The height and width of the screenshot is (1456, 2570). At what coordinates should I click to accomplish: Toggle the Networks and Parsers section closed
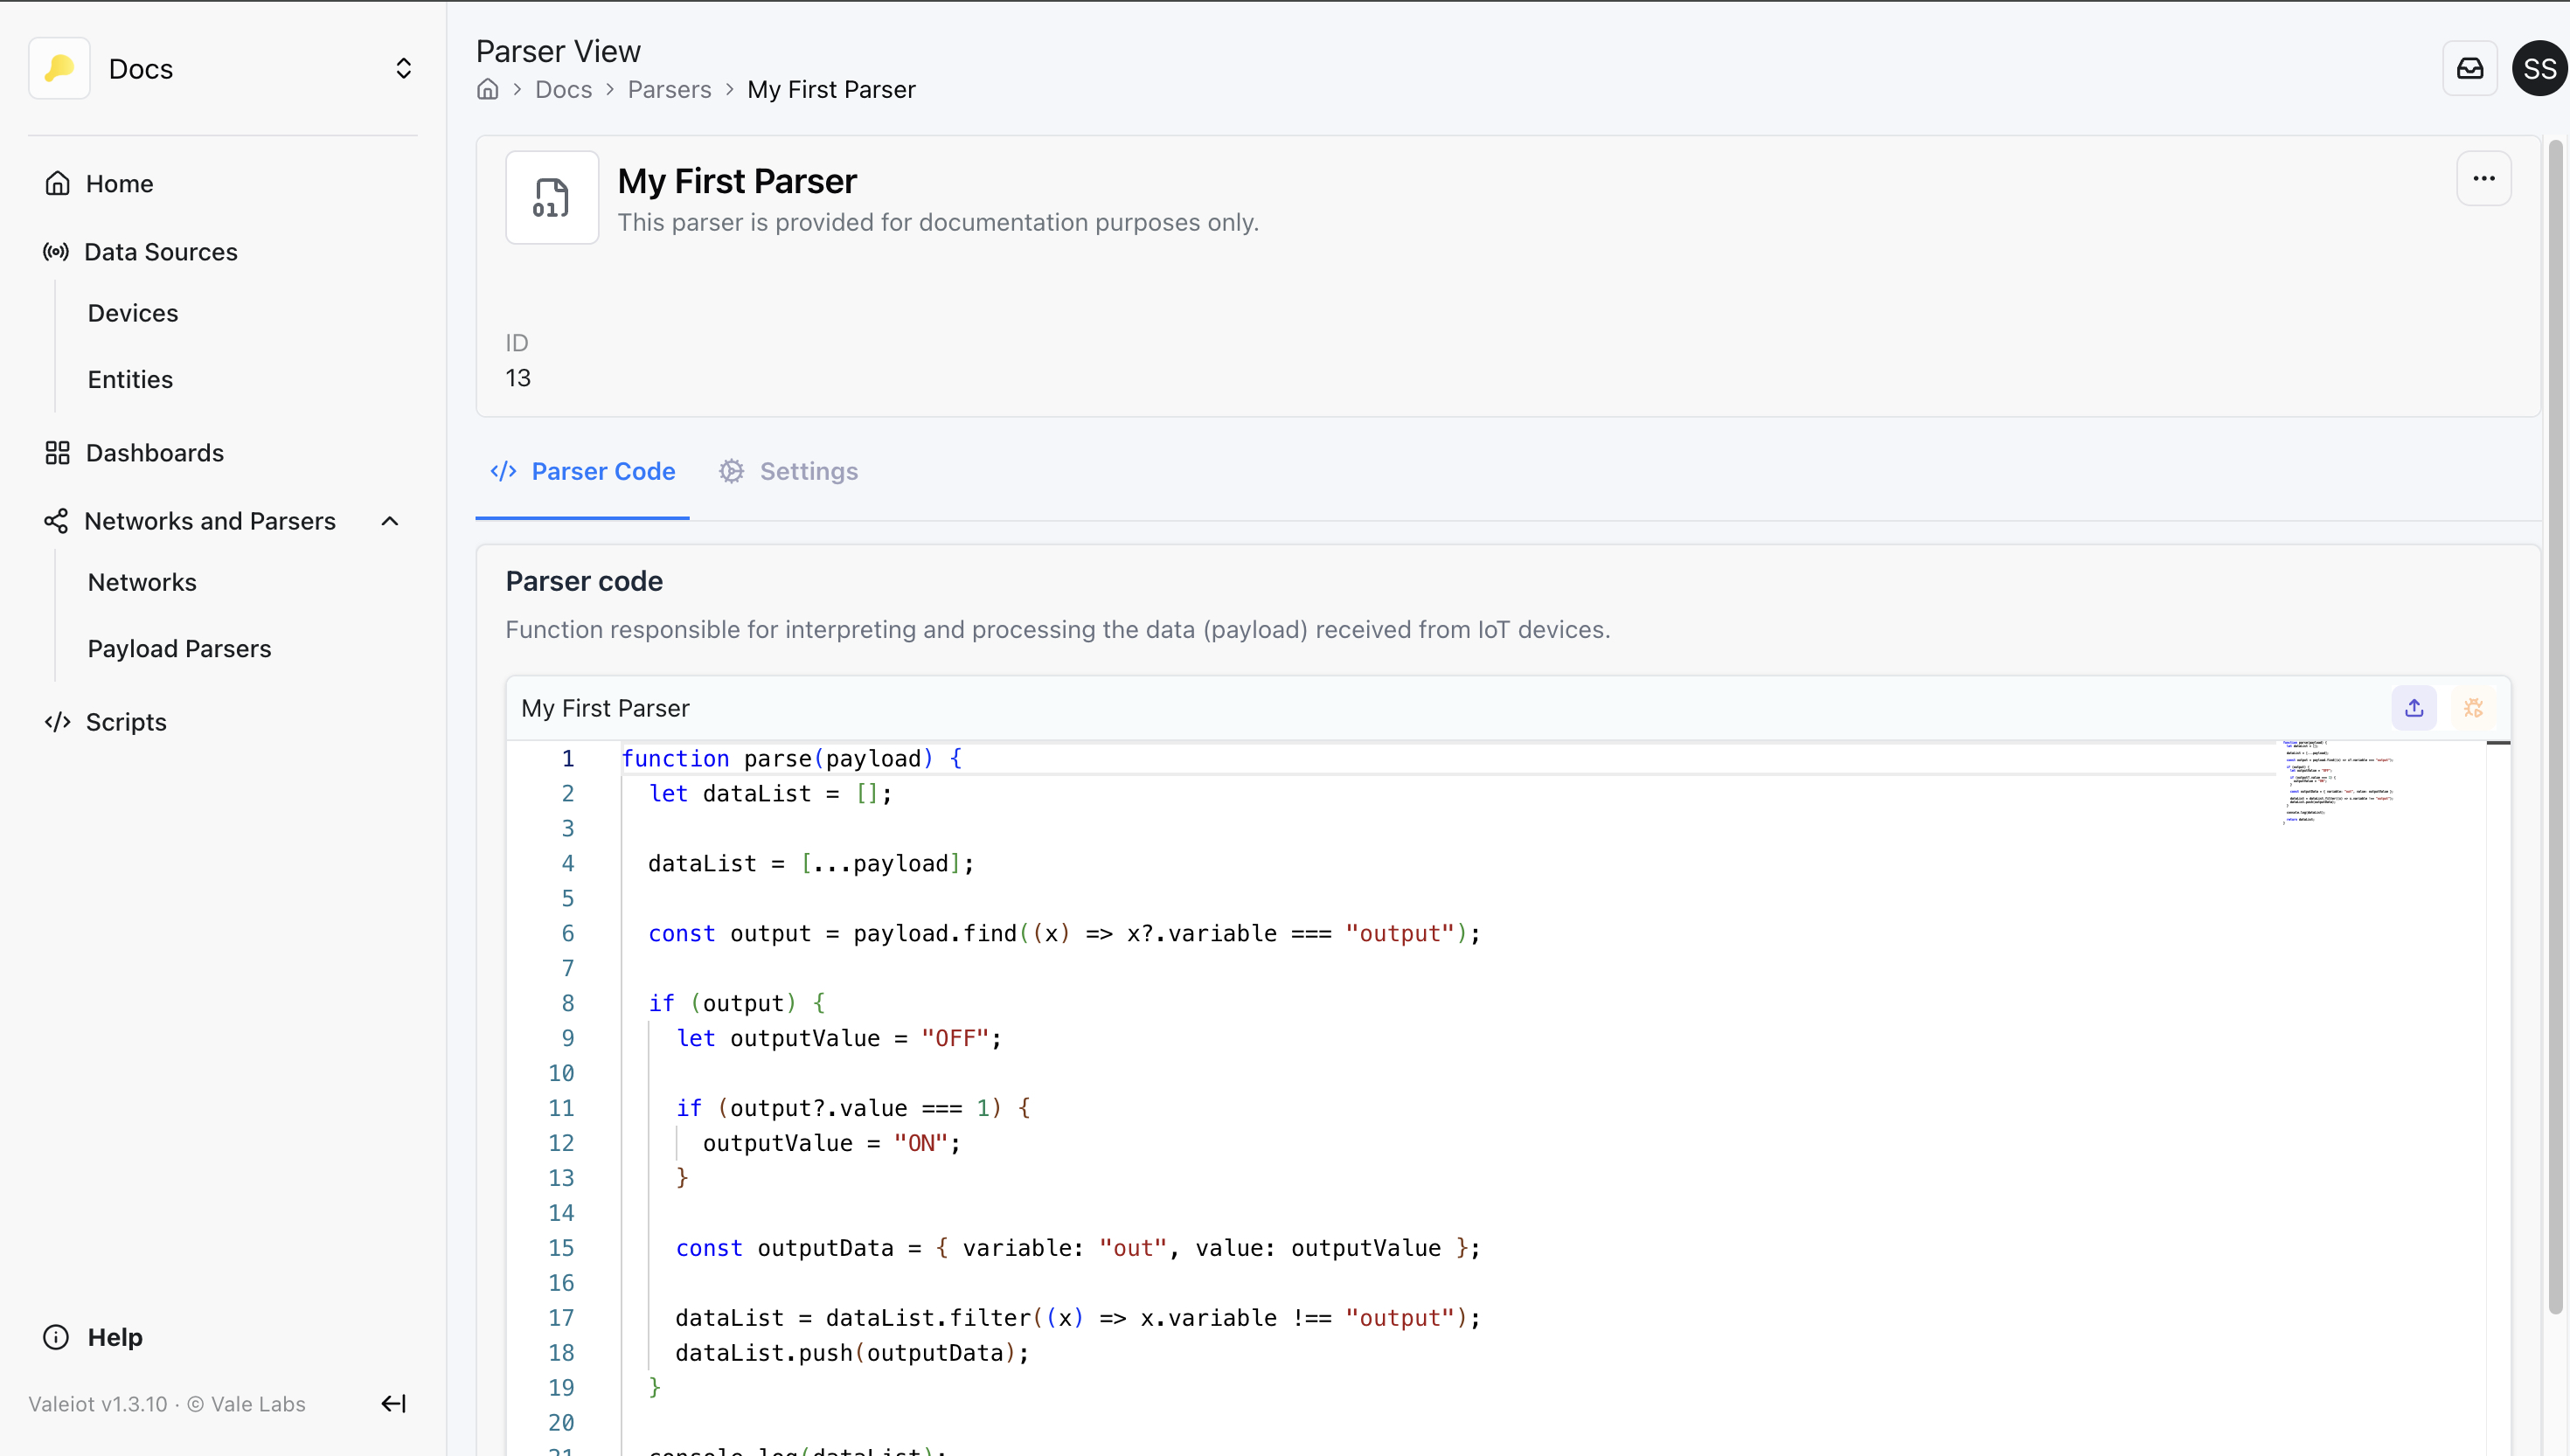click(x=389, y=520)
